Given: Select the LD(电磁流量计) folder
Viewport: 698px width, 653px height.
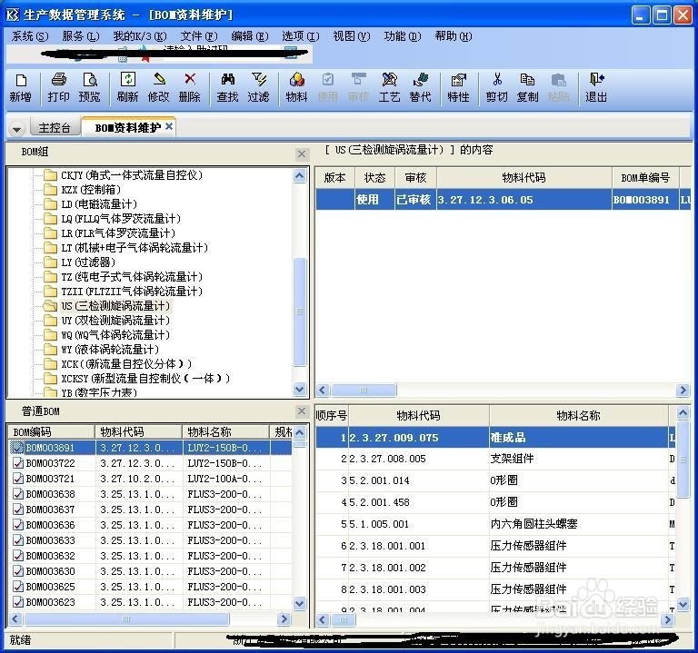Looking at the screenshot, I should (x=99, y=204).
